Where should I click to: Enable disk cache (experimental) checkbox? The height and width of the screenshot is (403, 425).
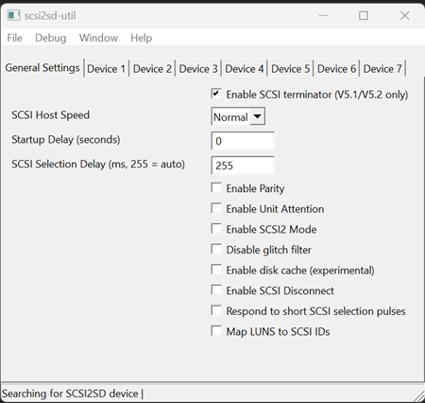pyautogui.click(x=216, y=270)
